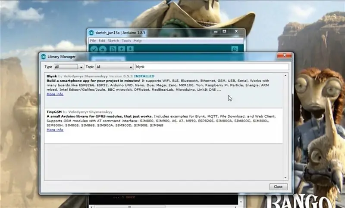
Task: Open the File menu in Arduino window
Action: [x=93, y=41]
